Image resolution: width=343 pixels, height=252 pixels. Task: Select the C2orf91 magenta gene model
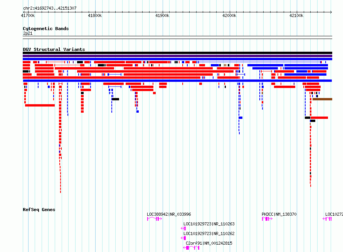click(x=191, y=248)
